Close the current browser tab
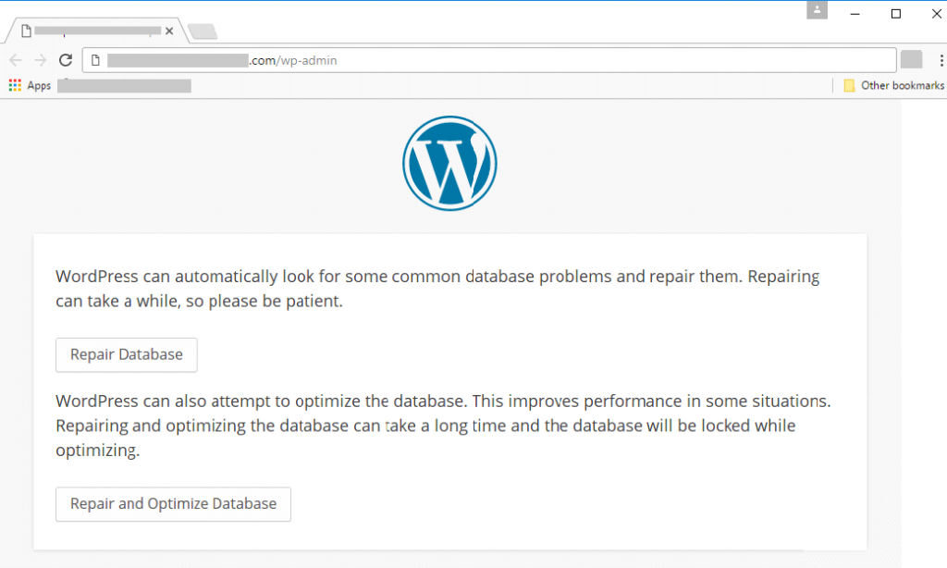947x568 pixels. pyautogui.click(x=169, y=31)
